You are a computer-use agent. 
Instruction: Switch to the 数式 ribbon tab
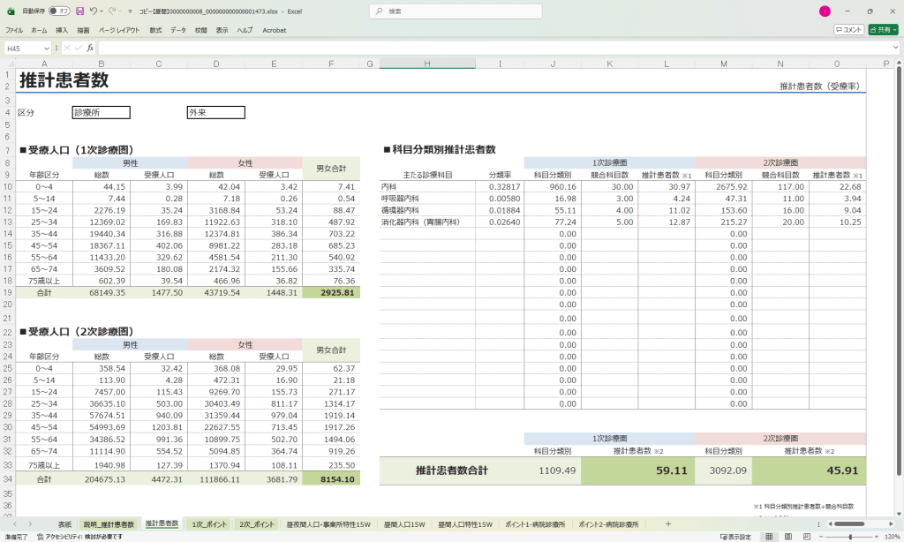tap(157, 29)
